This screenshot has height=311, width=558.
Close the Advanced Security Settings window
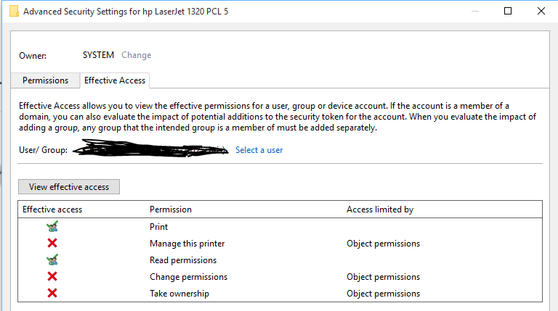541,11
